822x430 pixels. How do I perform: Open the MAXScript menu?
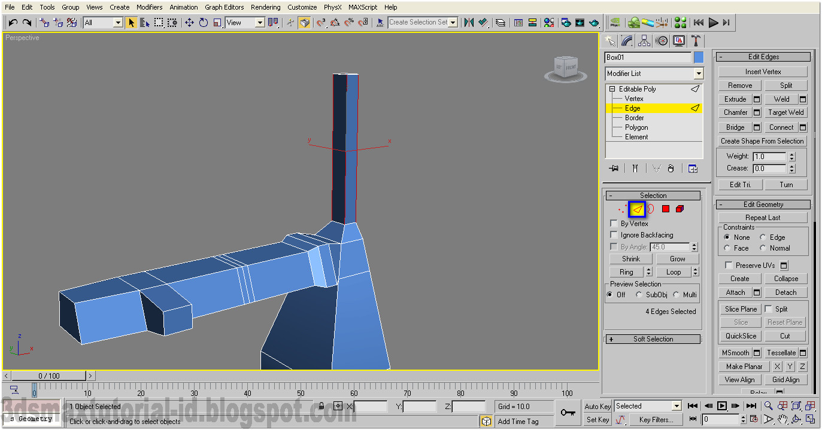[x=362, y=7]
